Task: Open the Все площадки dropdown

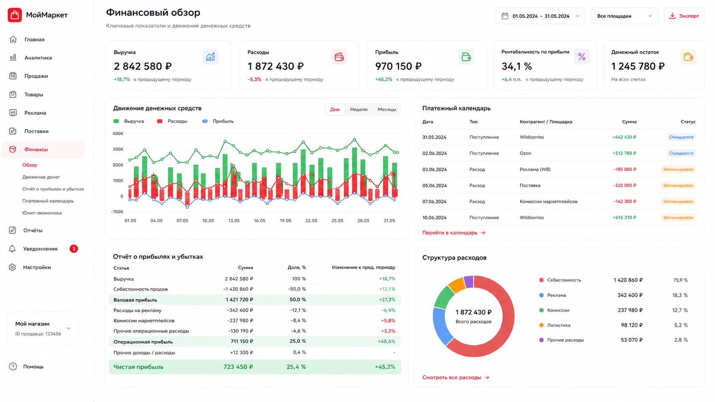Action: [624, 16]
